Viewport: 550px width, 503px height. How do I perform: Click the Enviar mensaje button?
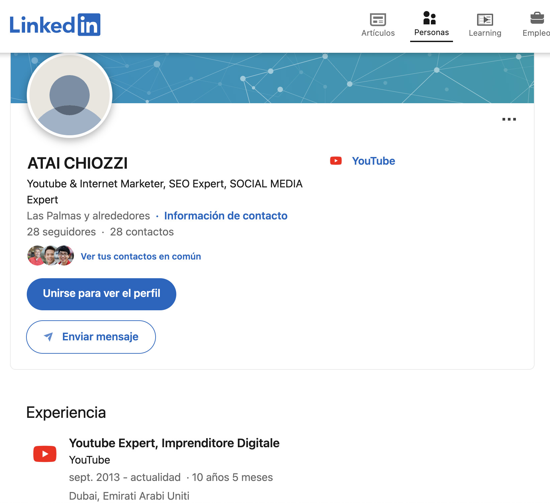click(x=91, y=337)
